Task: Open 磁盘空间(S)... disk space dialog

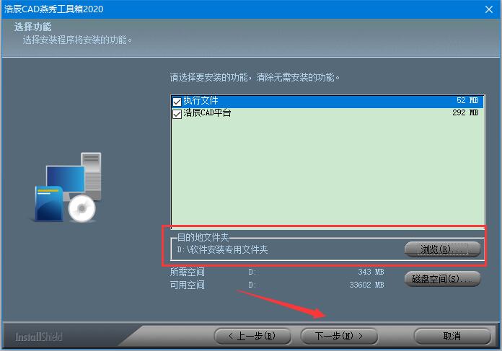Action: coord(442,279)
